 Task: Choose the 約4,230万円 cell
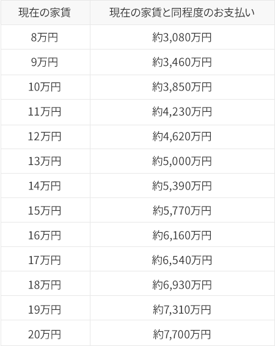(x=182, y=112)
